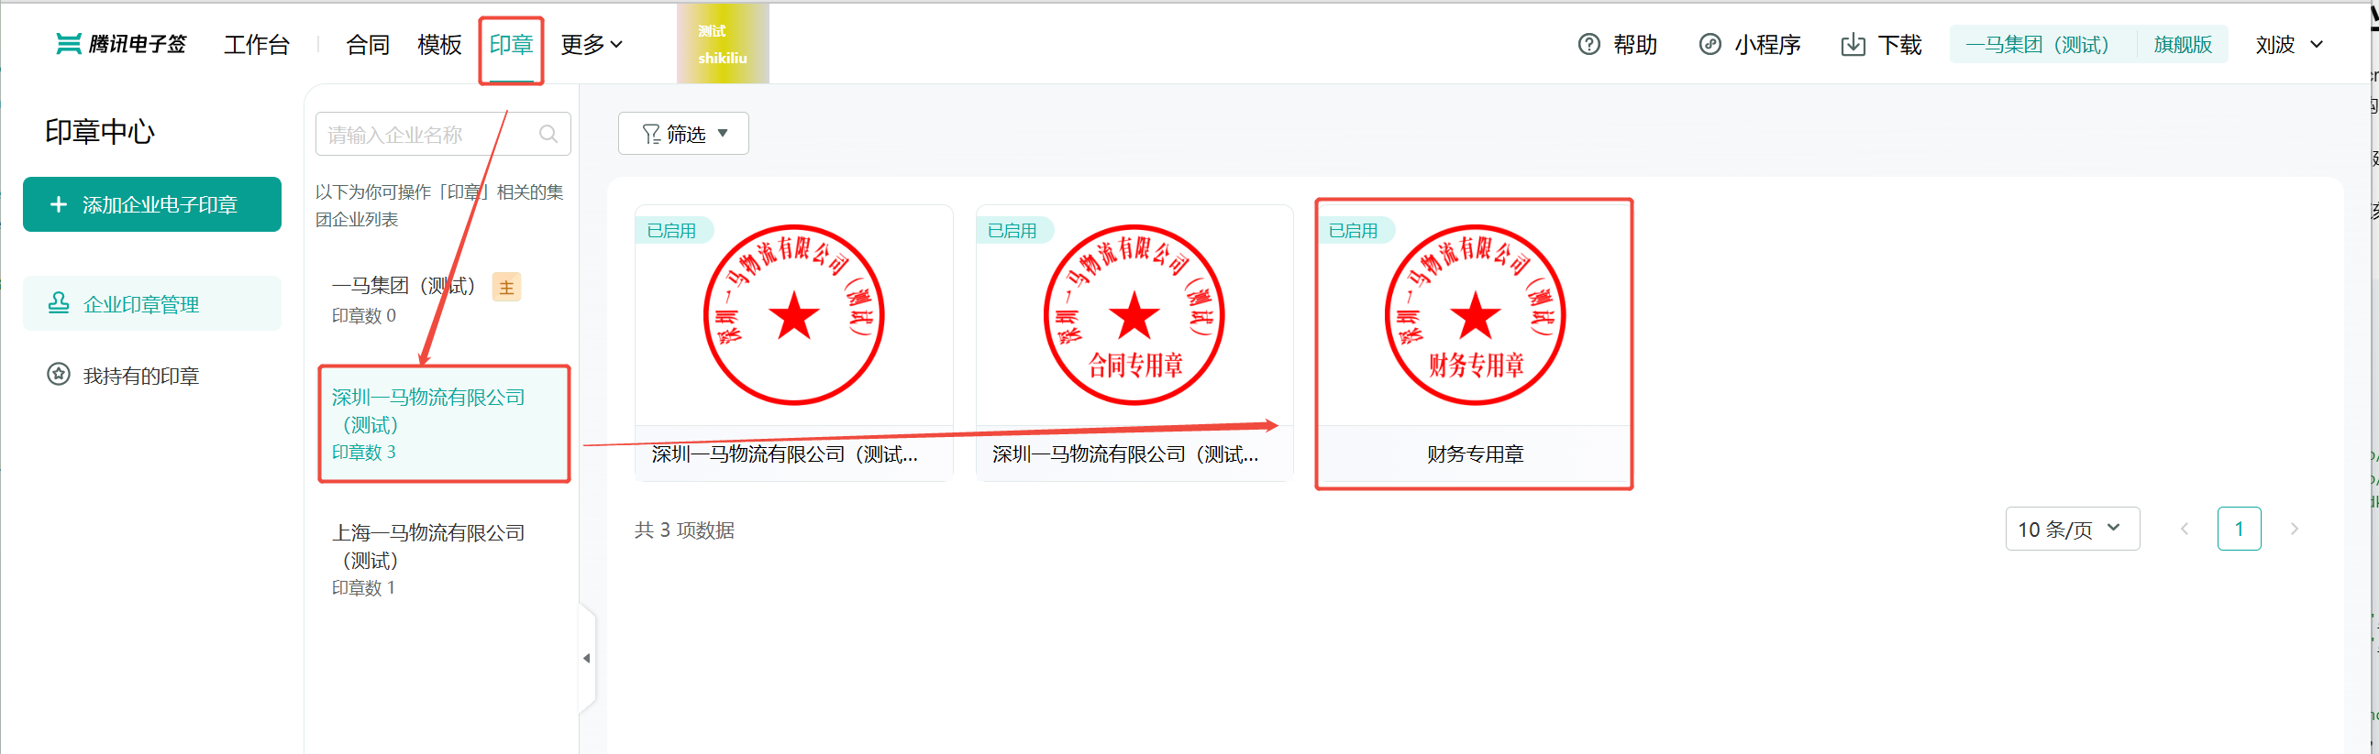Click the star badge icon beside 我持有的印章
Image resolution: width=2379 pixels, height=754 pixels.
click(x=58, y=375)
